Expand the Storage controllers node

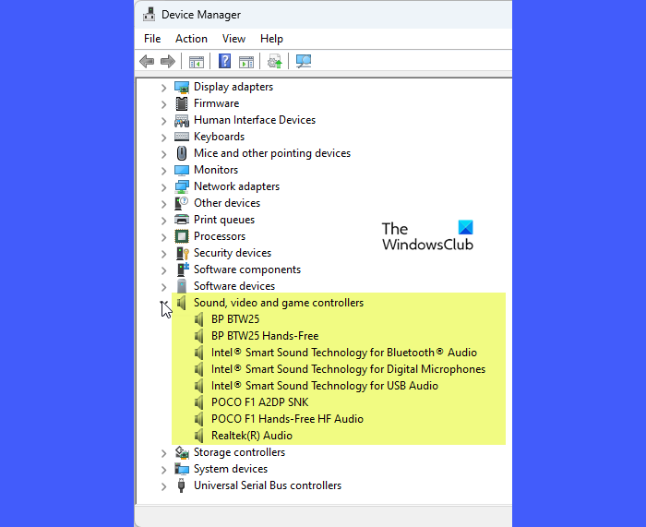(163, 453)
